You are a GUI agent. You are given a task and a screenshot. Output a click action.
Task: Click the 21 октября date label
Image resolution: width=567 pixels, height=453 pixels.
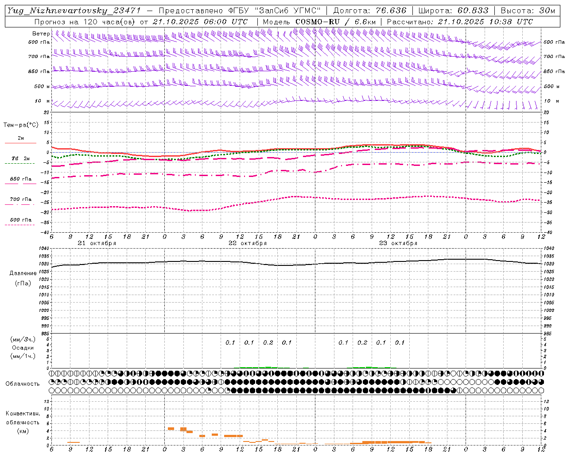click(x=97, y=243)
